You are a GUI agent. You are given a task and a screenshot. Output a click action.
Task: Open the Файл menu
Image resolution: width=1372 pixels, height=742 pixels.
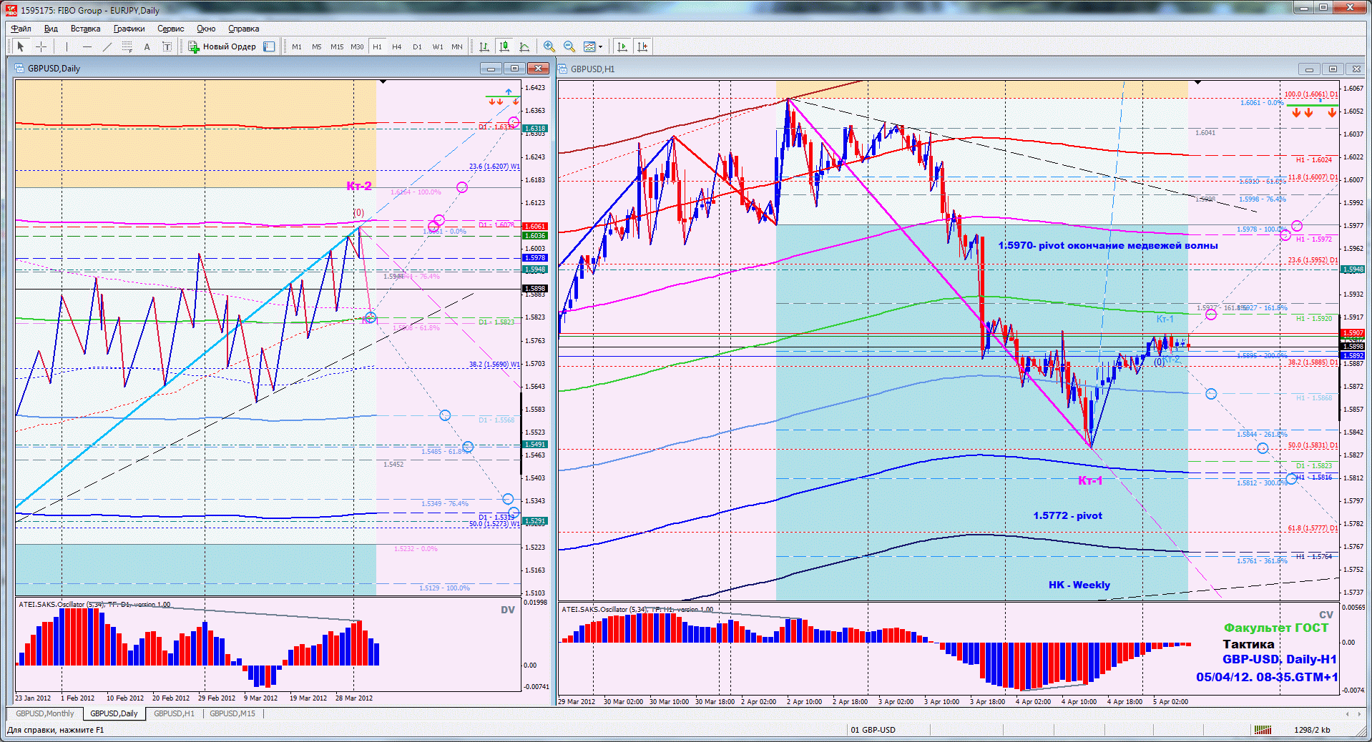(21, 29)
